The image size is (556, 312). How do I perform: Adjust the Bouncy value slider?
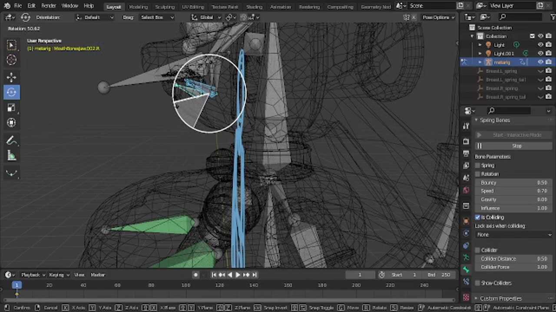(x=514, y=183)
